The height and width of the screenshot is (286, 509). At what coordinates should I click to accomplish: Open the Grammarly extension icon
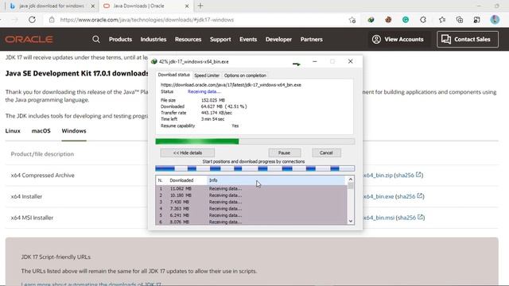pos(406,20)
